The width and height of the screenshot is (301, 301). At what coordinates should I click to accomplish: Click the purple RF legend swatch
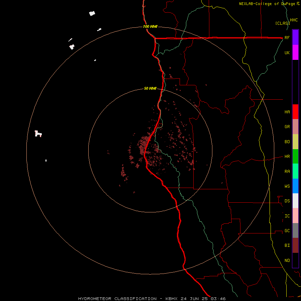pyautogui.click(x=295, y=37)
